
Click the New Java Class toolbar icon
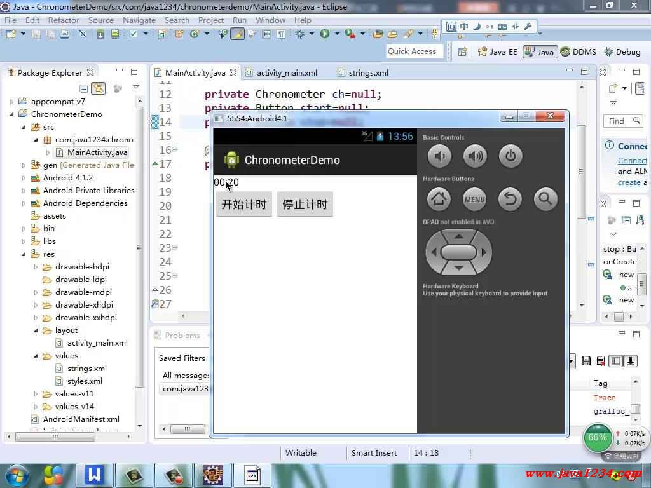pos(195,34)
